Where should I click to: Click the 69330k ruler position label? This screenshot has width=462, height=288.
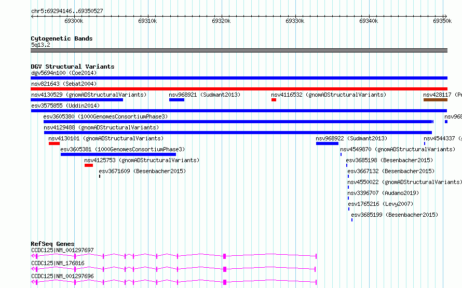[x=295, y=21]
